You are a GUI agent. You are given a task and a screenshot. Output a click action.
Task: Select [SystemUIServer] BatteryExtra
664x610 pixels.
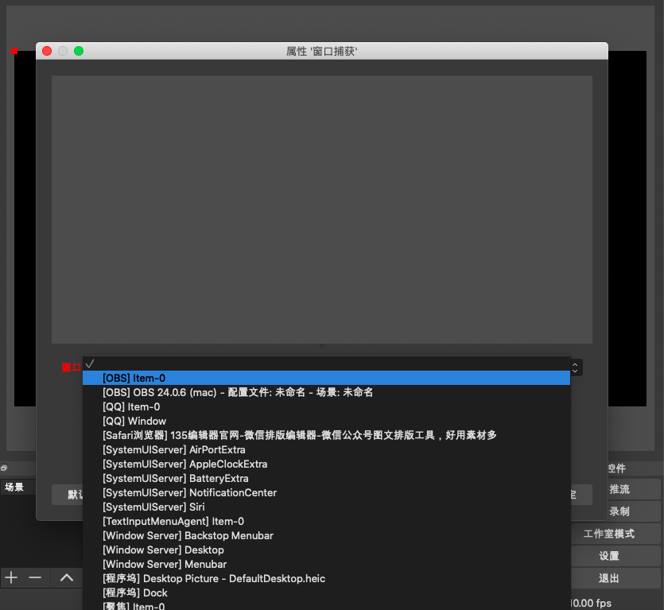pyautogui.click(x=326, y=478)
